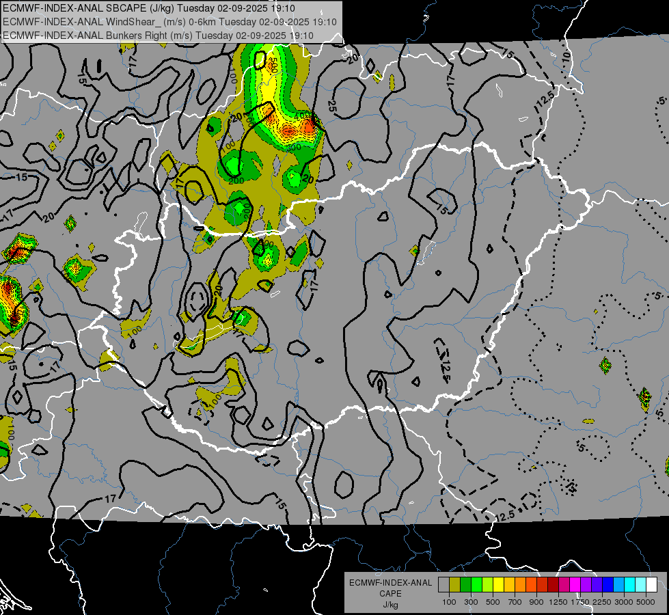669x615 pixels.
Task: Click the gray swatch in the CAPE legend
Action: tap(443, 584)
